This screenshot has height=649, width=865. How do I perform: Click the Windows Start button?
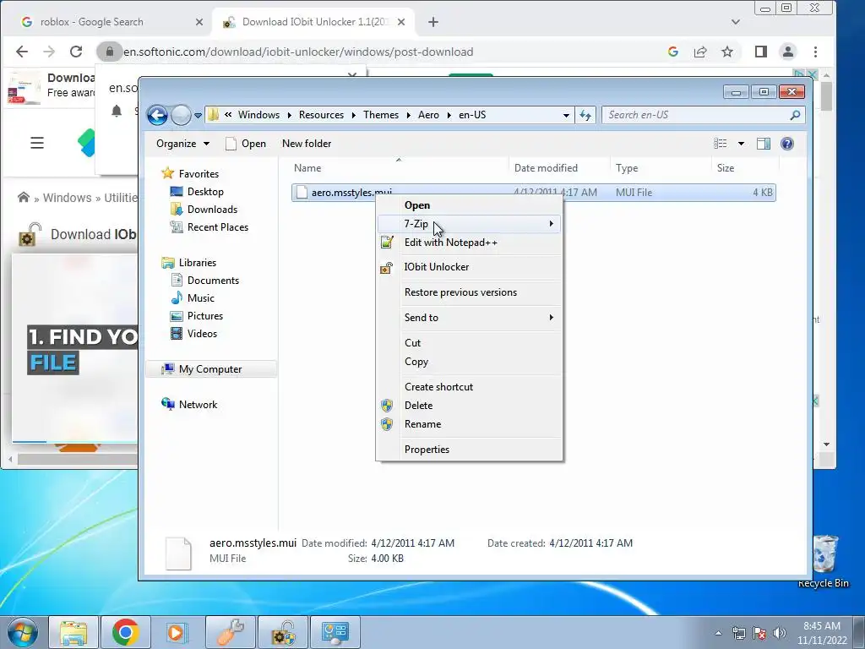tap(22, 632)
